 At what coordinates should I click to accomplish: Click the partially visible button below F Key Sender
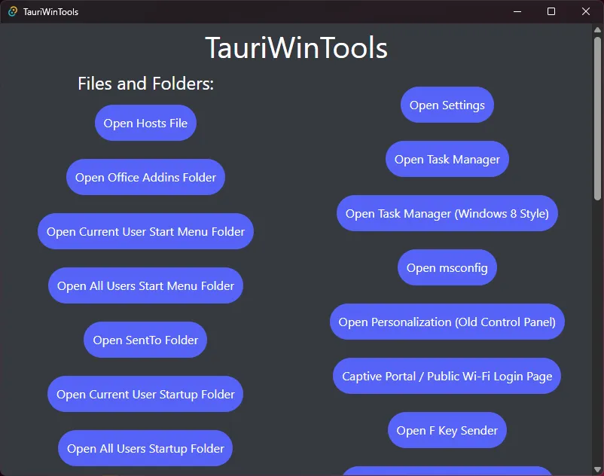447,473
